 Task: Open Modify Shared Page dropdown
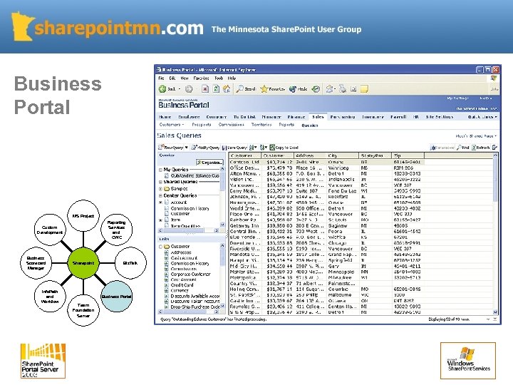click(476, 136)
